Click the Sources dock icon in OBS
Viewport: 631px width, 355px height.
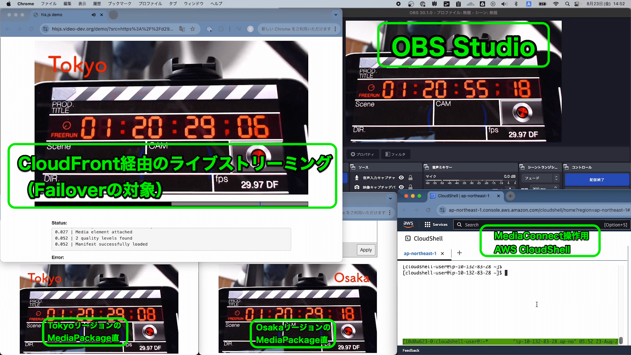(353, 167)
